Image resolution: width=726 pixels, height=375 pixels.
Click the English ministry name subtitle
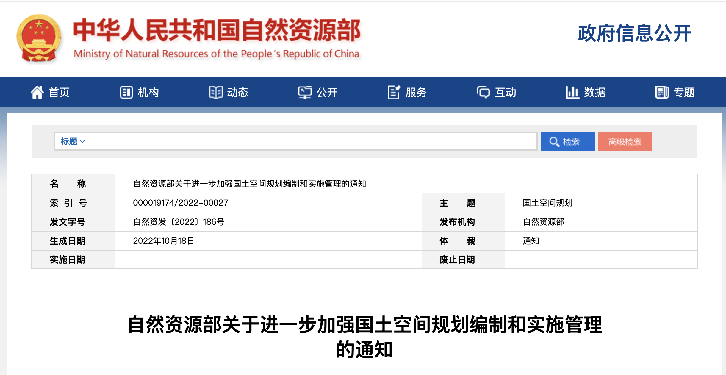(x=216, y=54)
